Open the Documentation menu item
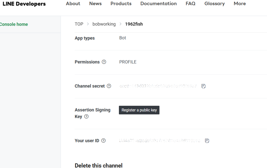Image resolution: width=267 pixels, height=168 pixels. coord(159,4)
